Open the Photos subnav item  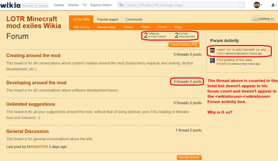[146, 27]
